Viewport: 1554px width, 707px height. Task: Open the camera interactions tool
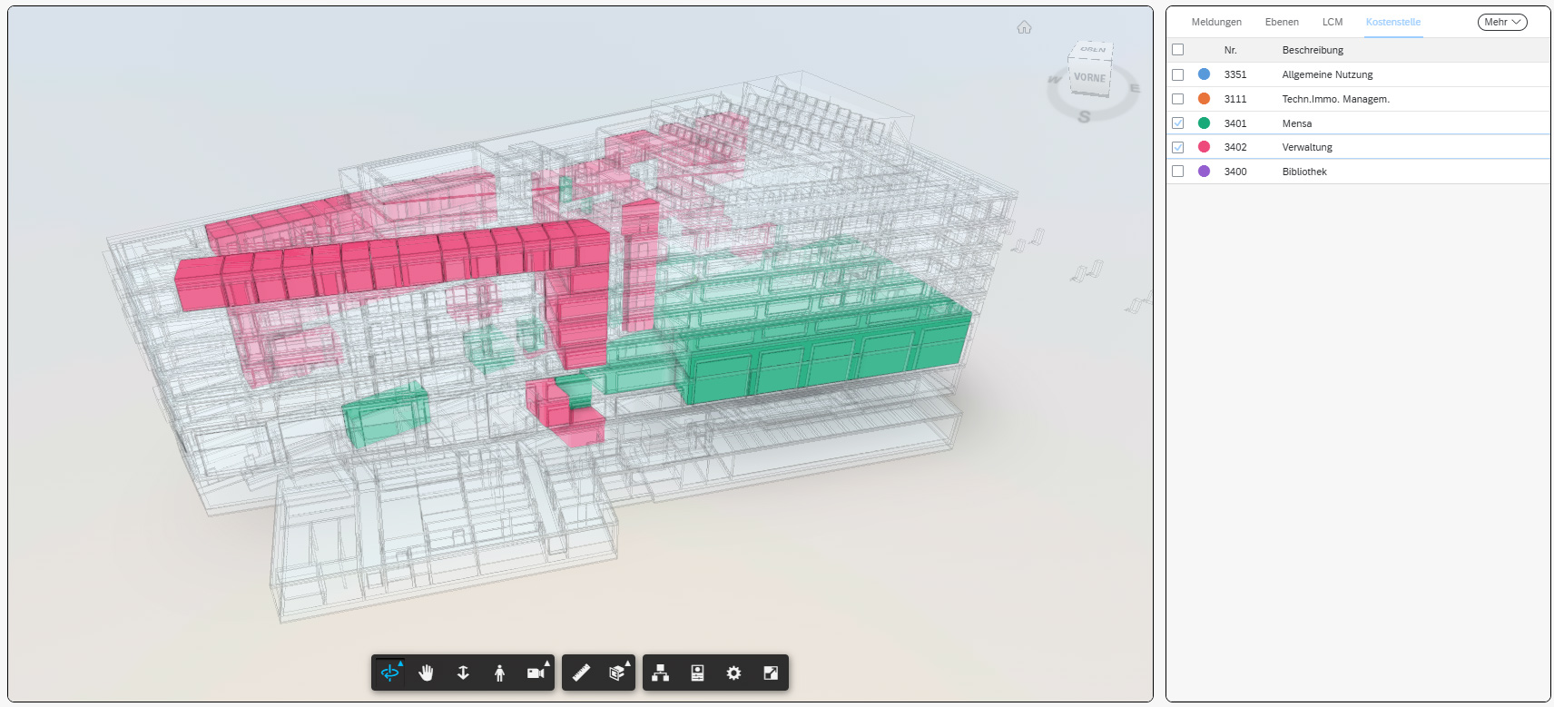coord(536,673)
